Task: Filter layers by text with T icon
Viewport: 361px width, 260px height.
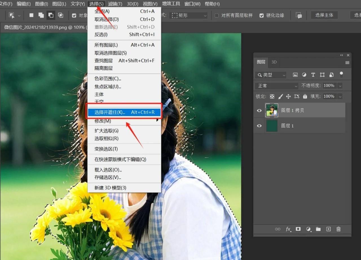Action: tap(313, 75)
